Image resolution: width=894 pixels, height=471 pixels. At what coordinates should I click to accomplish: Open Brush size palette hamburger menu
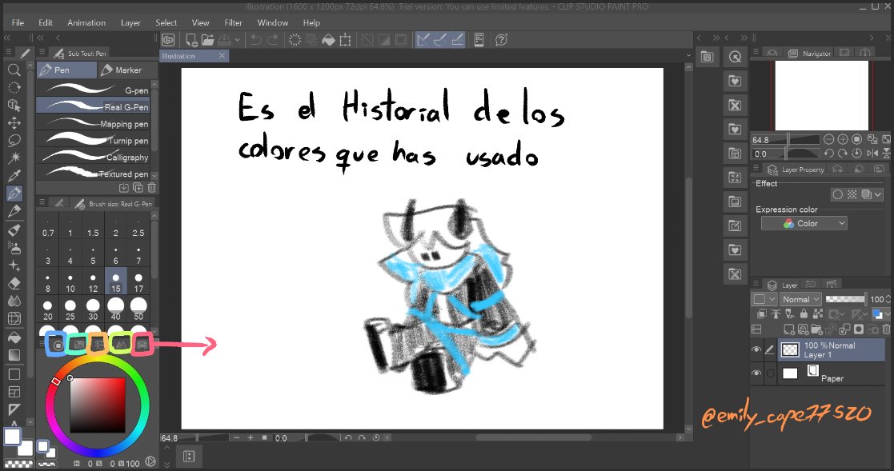(42, 203)
